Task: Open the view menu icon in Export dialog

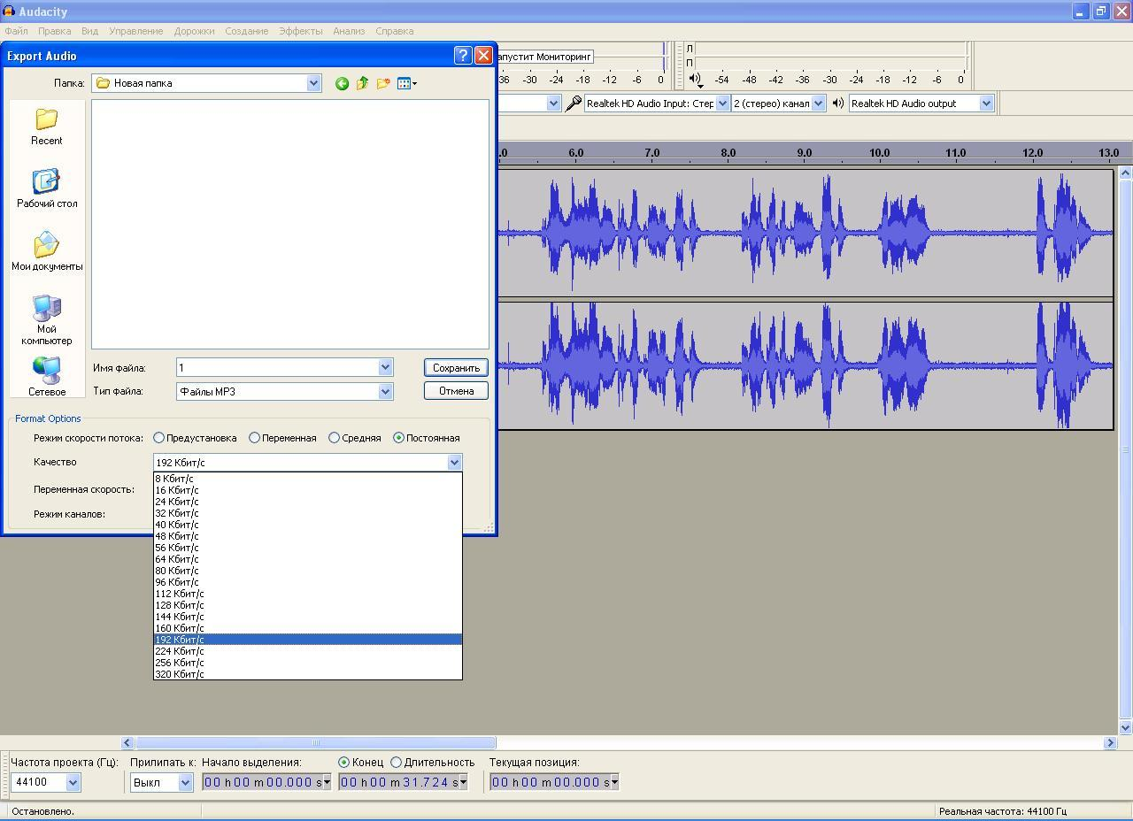Action: coord(406,83)
